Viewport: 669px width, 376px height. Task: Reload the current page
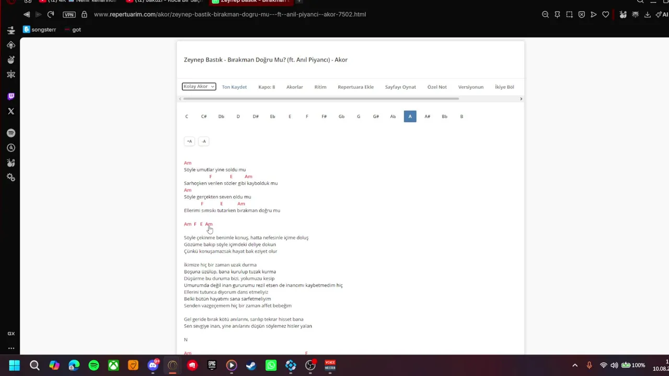51,14
